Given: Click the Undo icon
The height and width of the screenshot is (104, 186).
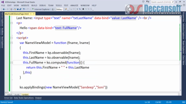Looking at the screenshot, I should click(x=24, y=9).
